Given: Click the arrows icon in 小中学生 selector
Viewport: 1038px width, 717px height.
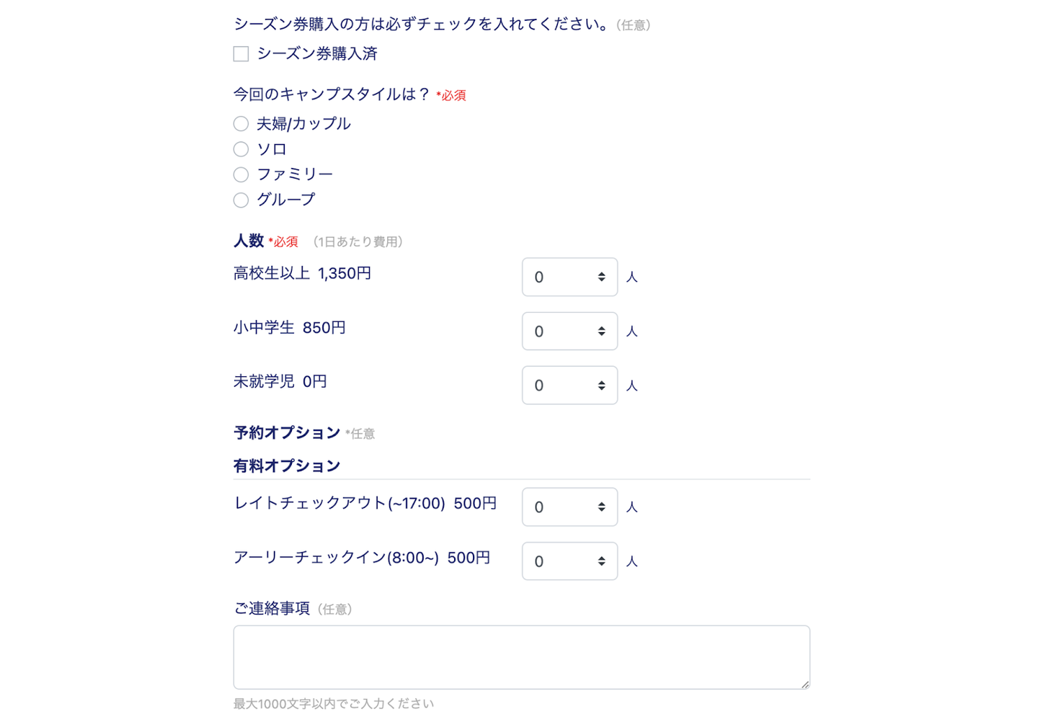Looking at the screenshot, I should (601, 331).
